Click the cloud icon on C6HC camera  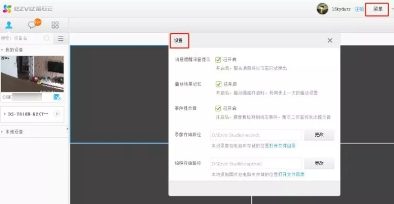pyautogui.click(x=57, y=96)
